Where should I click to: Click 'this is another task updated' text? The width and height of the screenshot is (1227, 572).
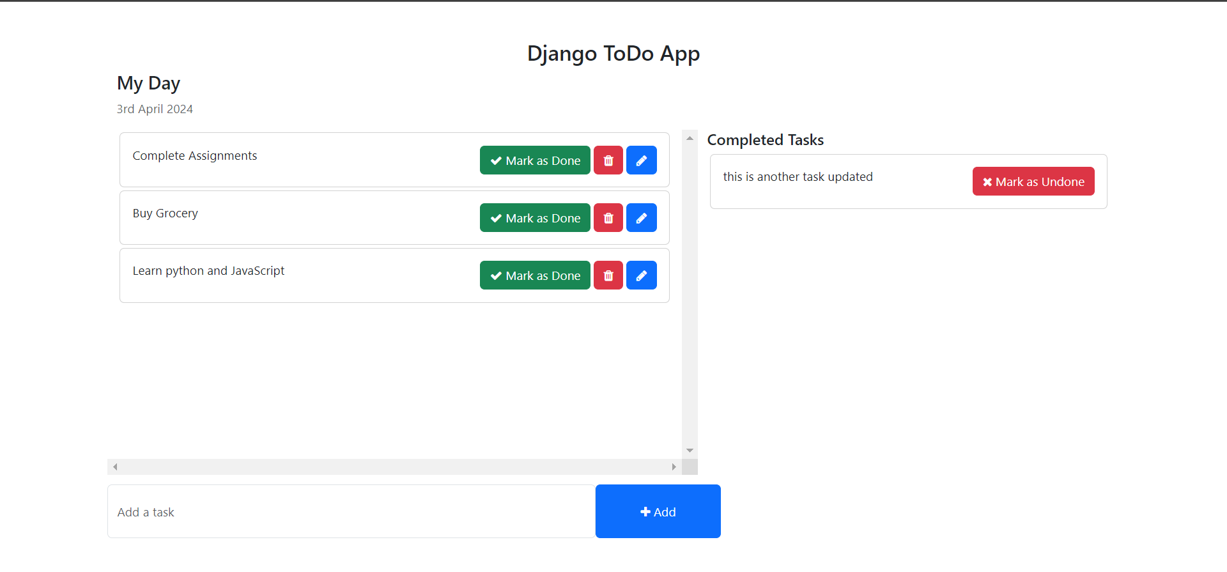pyautogui.click(x=798, y=176)
